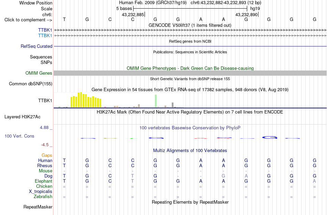
Task: Click the gray OMIM Genes bar
Action: pyautogui.click(x=190, y=73)
